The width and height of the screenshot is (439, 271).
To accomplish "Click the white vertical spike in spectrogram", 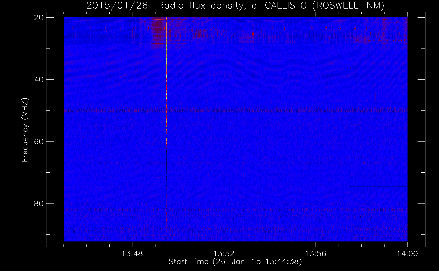I will point(166,81).
